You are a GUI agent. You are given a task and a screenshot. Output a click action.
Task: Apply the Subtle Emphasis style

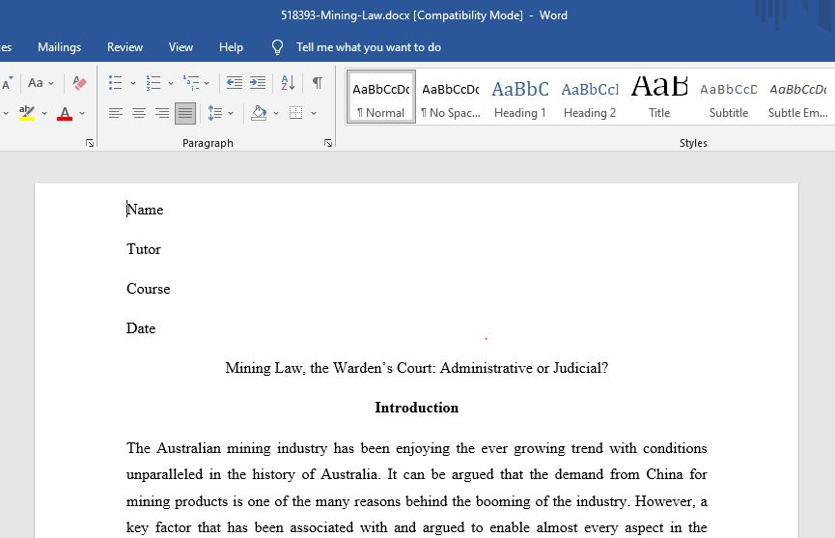click(797, 97)
